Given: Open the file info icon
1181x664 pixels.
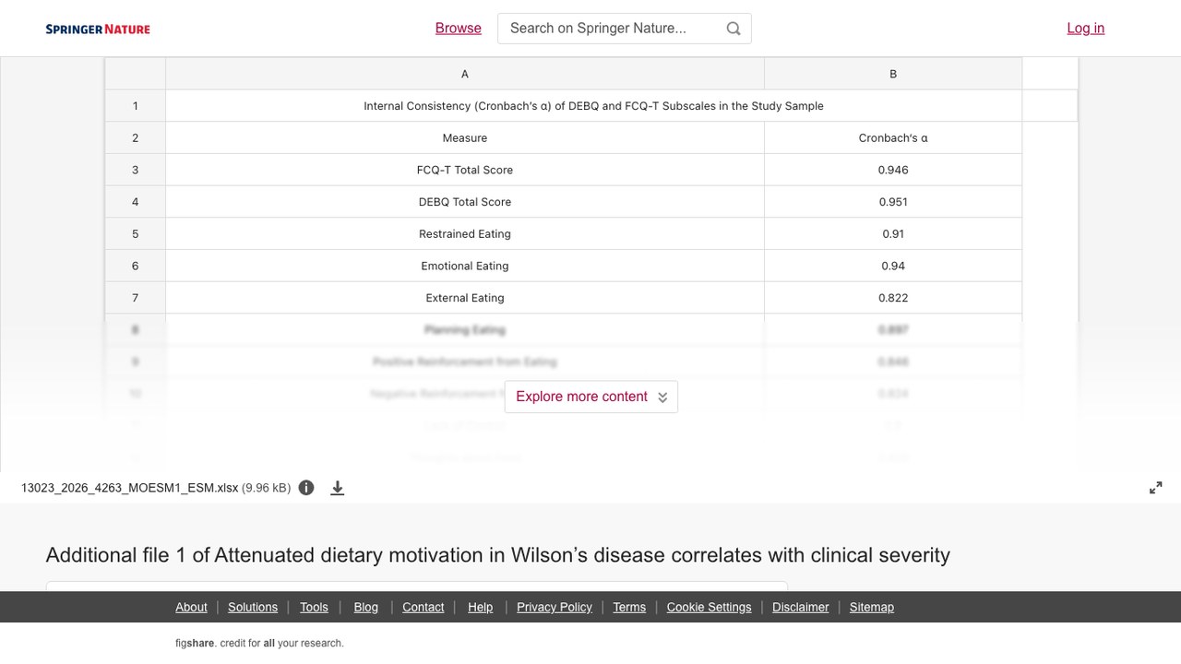Looking at the screenshot, I should [x=306, y=488].
